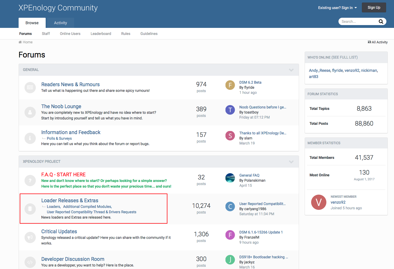
Task: Open F.A.Q - START HERE forum
Action: point(63,175)
